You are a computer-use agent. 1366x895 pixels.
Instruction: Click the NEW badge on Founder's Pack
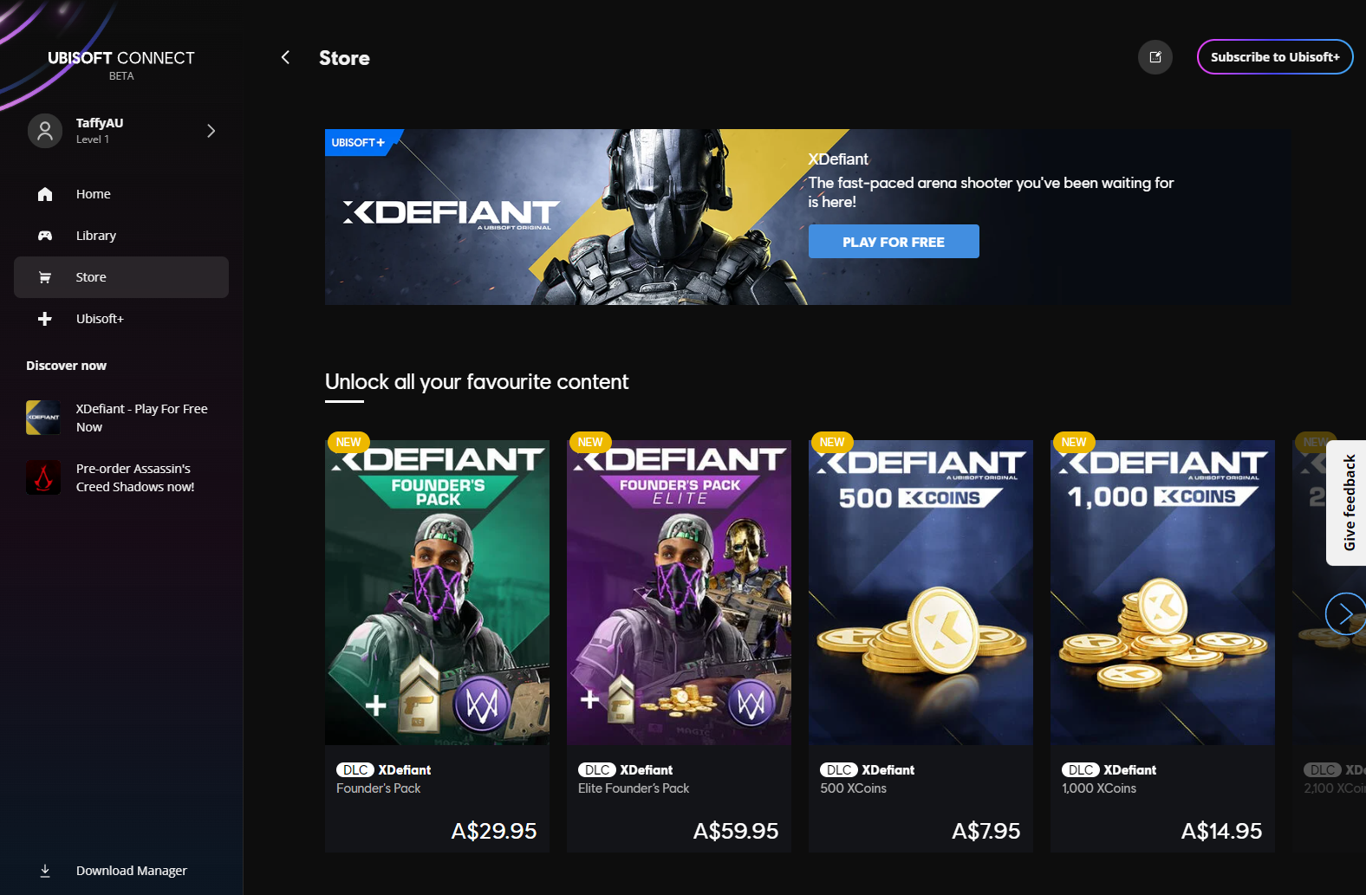tap(348, 442)
